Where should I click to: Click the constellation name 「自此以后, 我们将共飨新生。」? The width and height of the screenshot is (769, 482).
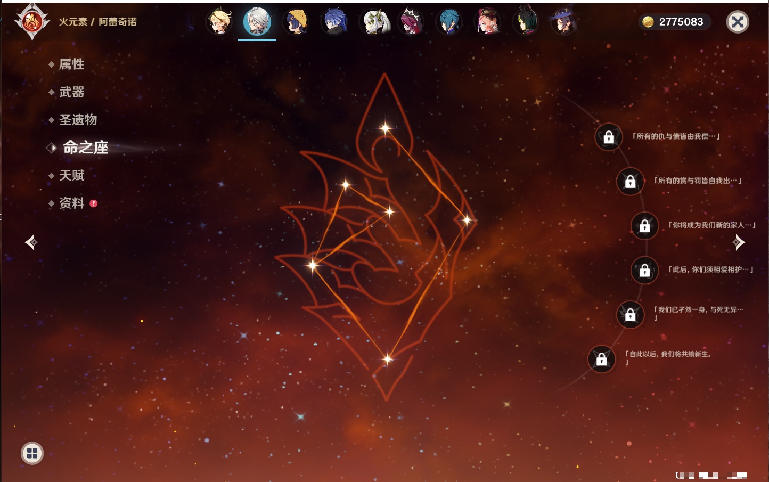669,357
